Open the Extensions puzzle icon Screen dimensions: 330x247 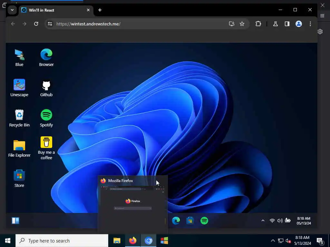click(x=258, y=24)
